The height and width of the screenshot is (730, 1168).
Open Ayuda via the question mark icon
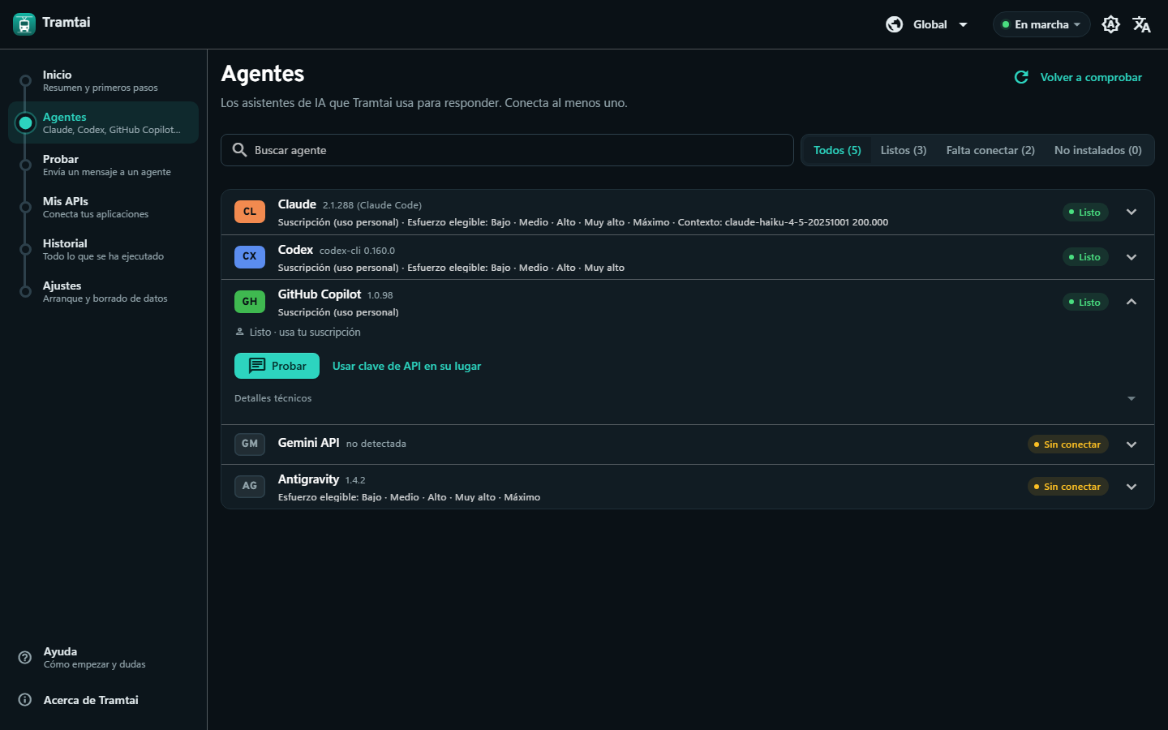coord(25,657)
